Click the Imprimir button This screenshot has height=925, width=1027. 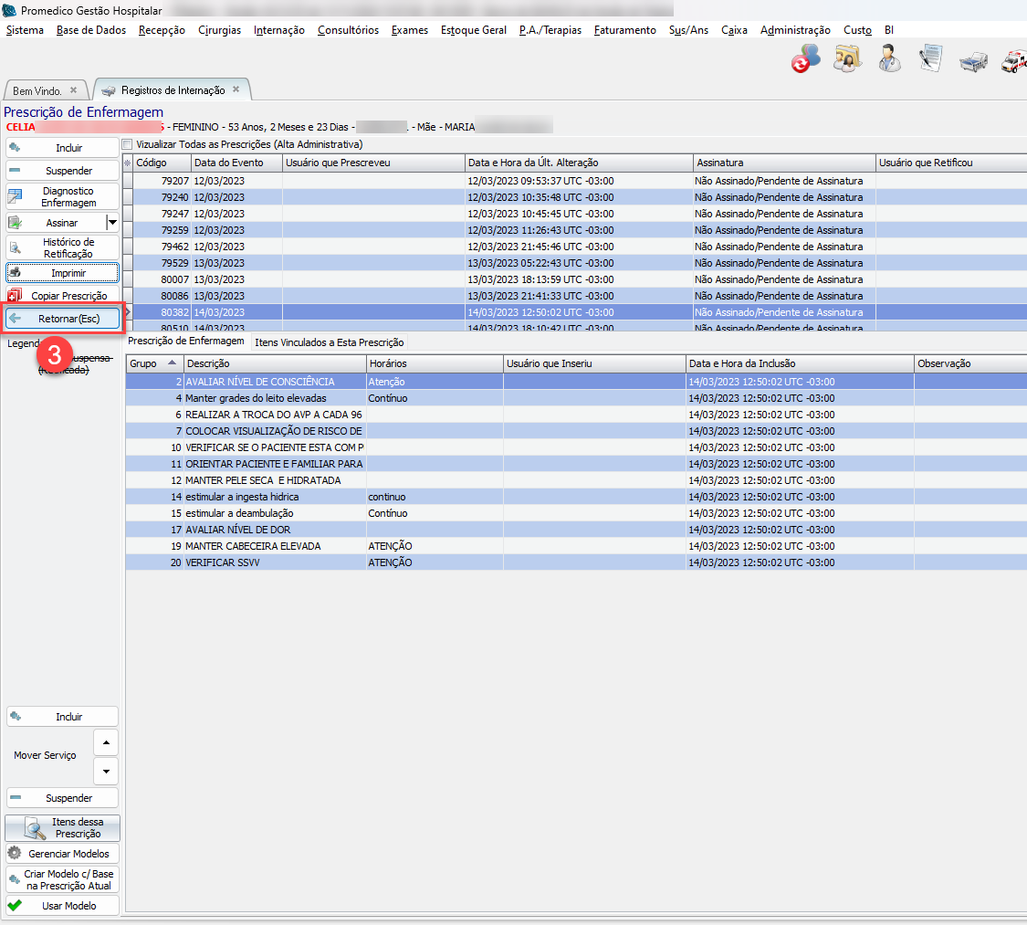coord(62,272)
